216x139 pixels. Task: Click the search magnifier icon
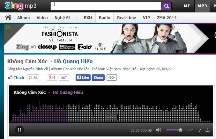coord(166,6)
